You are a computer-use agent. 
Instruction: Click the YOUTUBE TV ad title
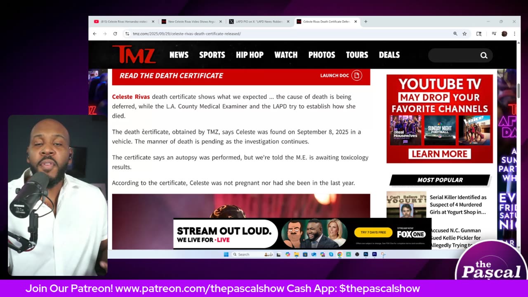[x=440, y=84]
